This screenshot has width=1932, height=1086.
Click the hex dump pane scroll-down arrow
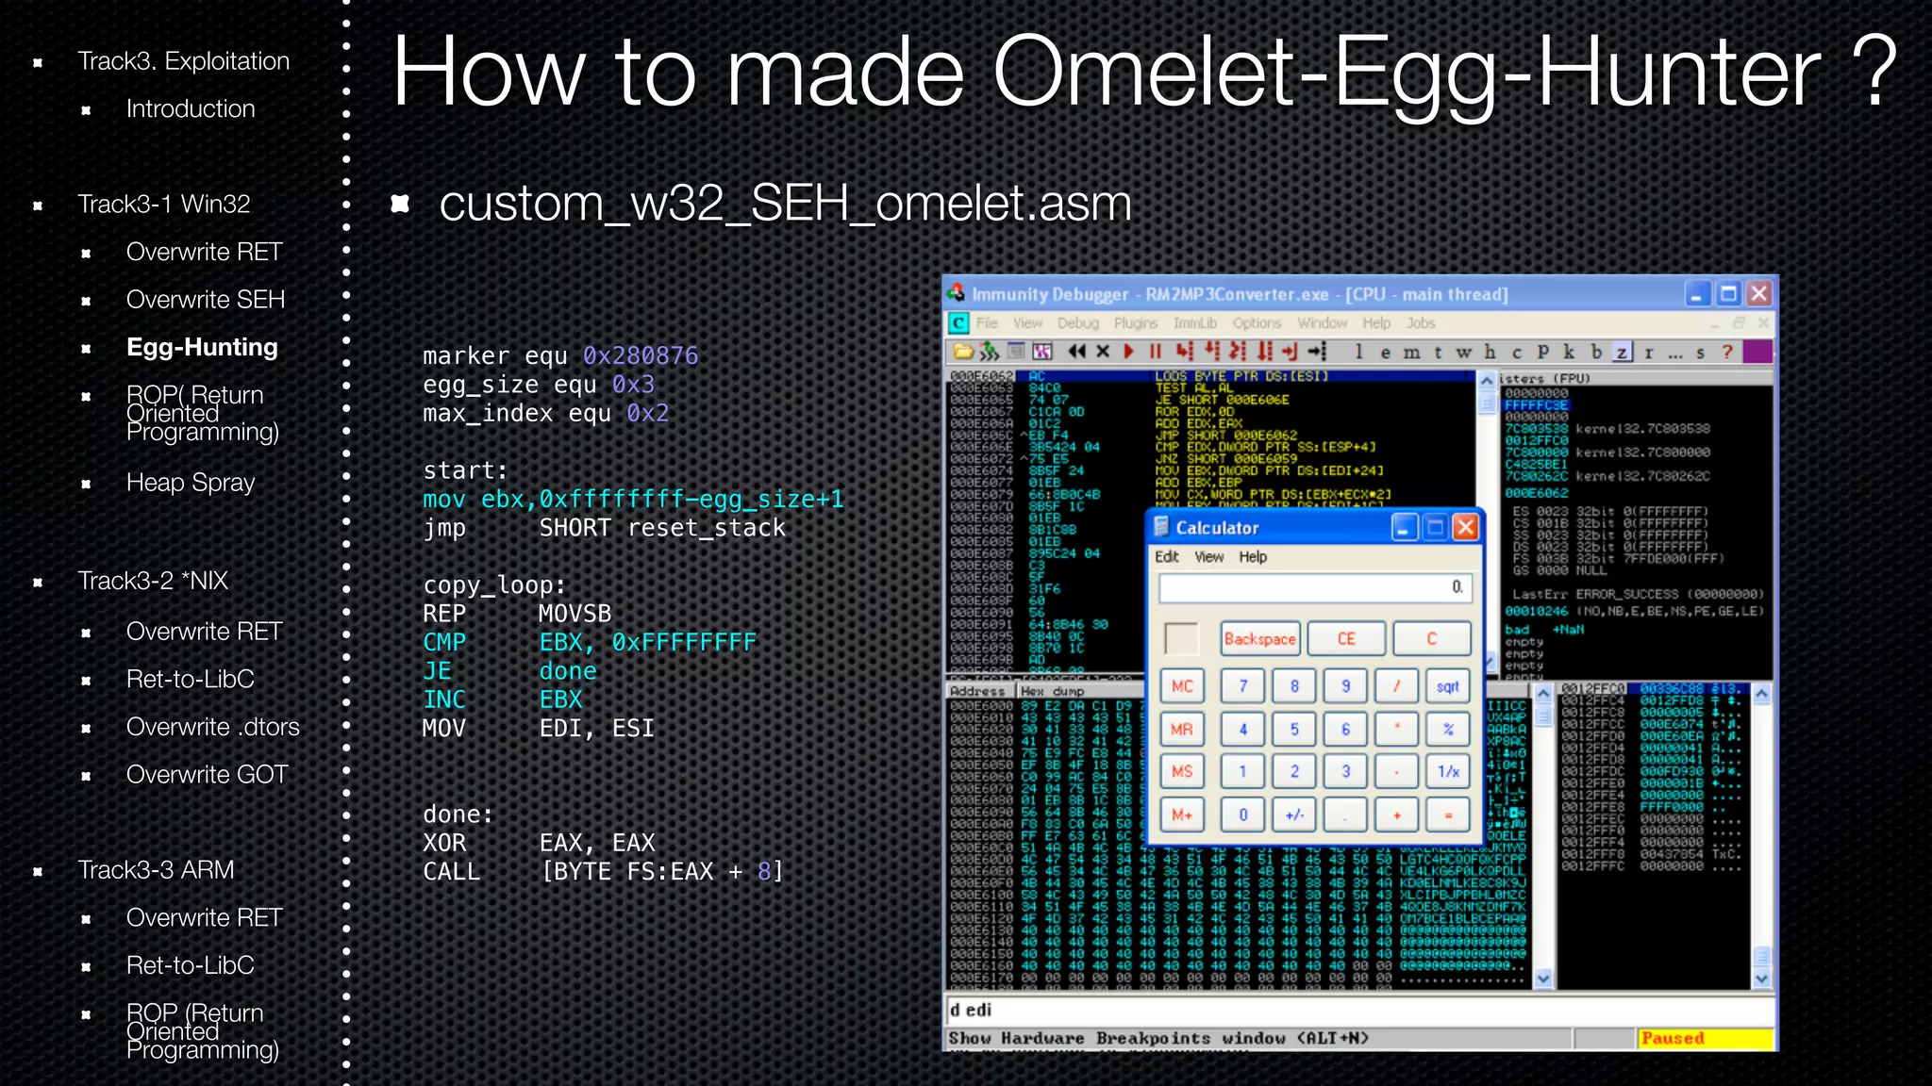(x=1543, y=979)
